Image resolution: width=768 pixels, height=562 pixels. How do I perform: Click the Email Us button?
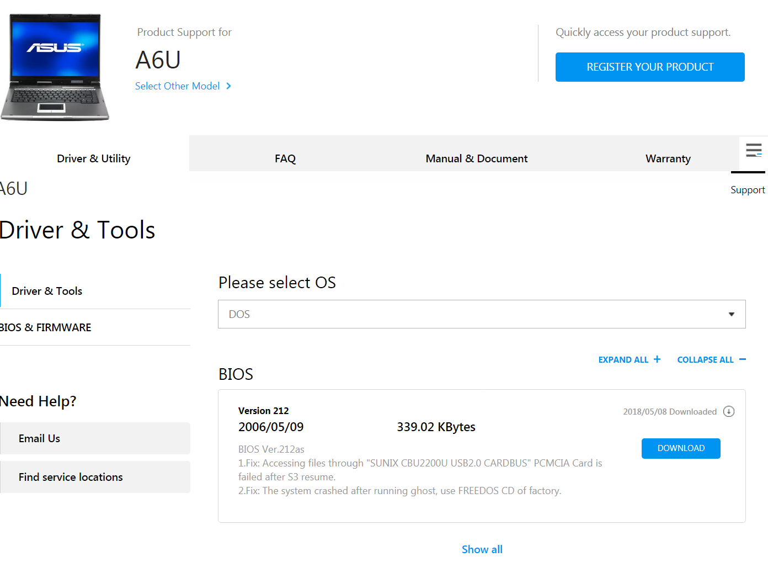pyautogui.click(x=95, y=438)
